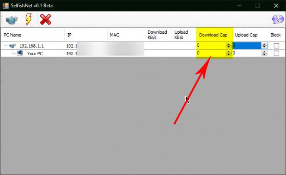Adjust the Upload Cap stepper for 192.168.1.1
The image size is (286, 175).
264,45
